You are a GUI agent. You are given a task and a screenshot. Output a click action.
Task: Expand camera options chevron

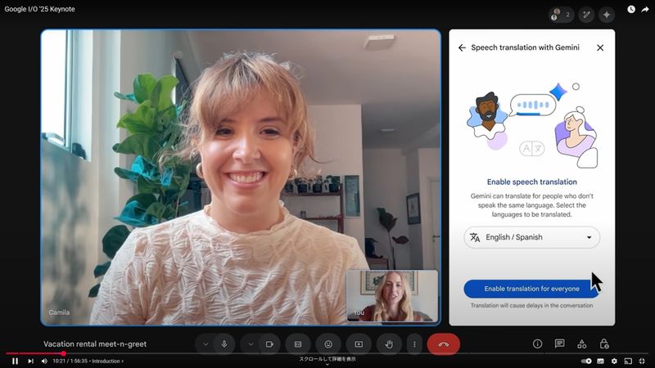(x=251, y=344)
